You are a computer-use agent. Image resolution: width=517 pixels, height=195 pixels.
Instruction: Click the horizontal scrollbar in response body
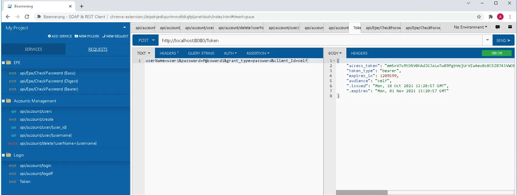click(x=362, y=192)
